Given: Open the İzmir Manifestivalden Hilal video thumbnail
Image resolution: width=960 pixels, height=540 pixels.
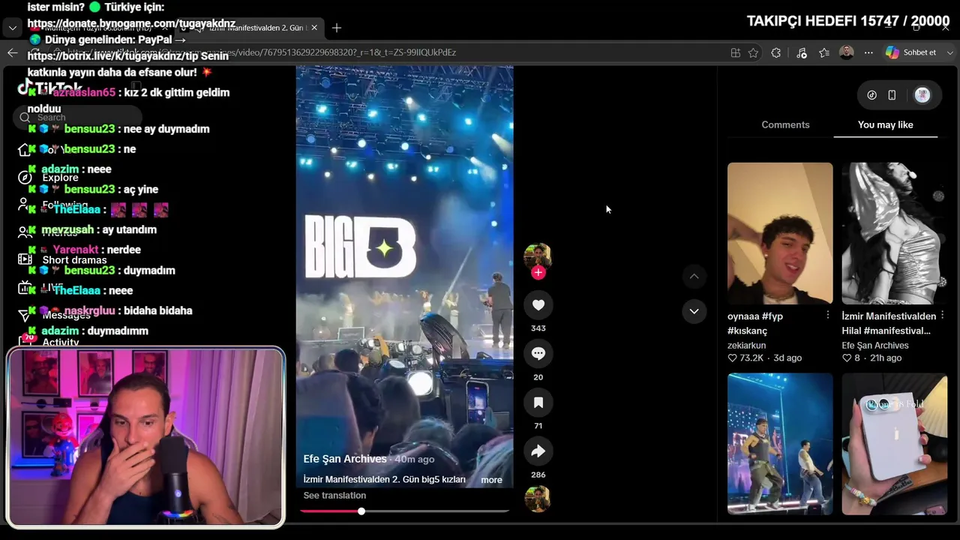Looking at the screenshot, I should click(894, 233).
